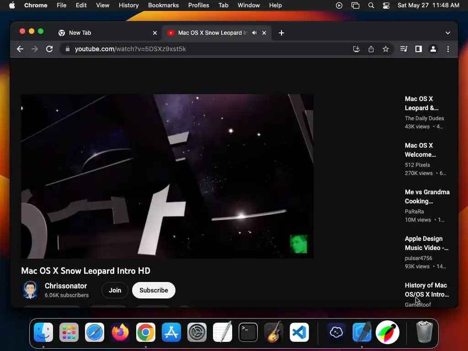Expand the tab search dropdown

(x=448, y=33)
